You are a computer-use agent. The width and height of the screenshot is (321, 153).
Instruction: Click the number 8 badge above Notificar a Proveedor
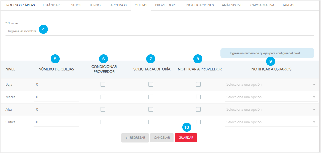(x=198, y=59)
